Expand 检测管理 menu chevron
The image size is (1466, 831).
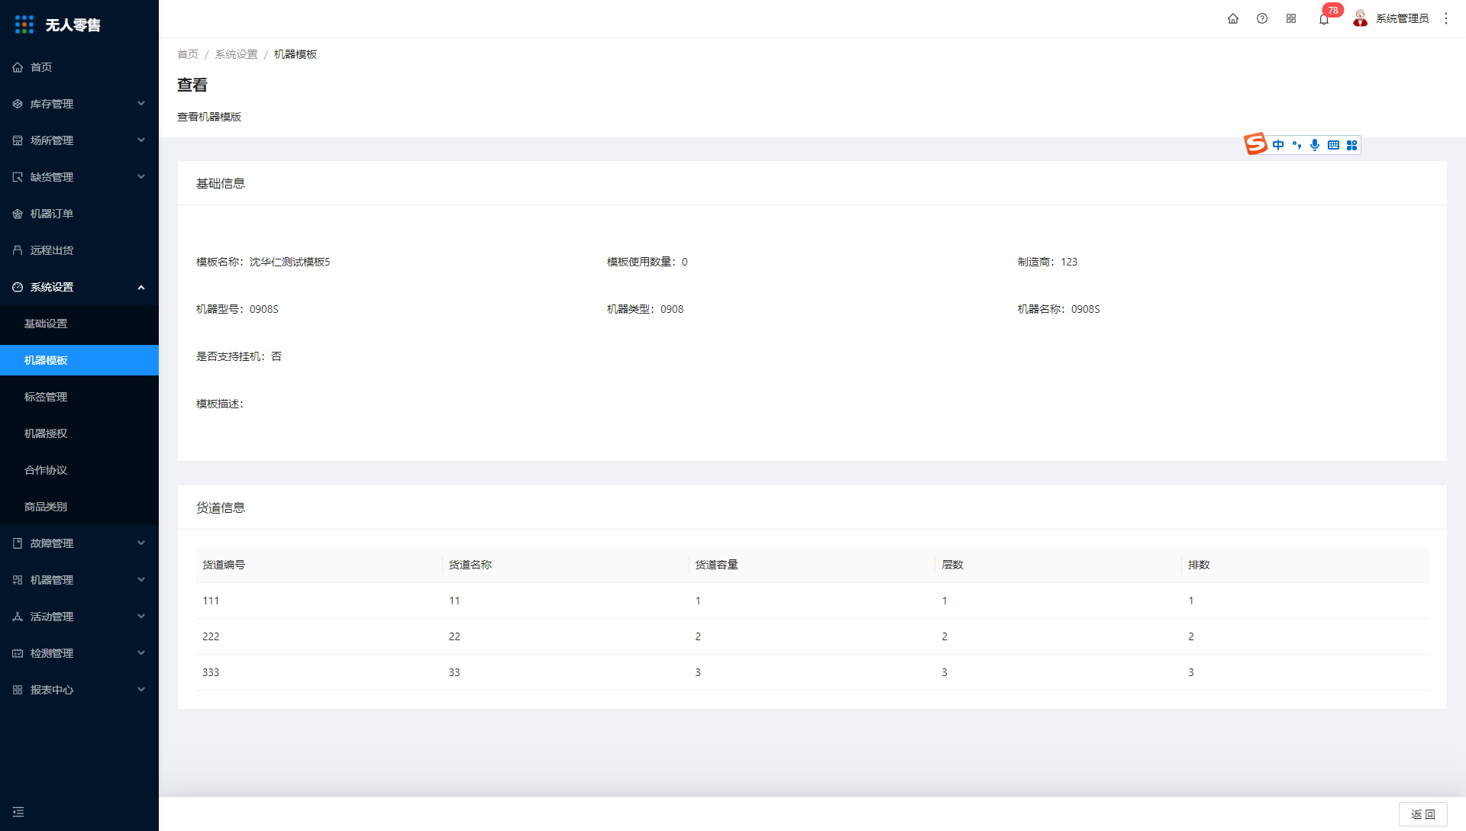tap(141, 653)
